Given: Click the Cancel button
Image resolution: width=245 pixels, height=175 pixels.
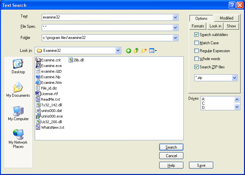Looking at the screenshot, I should (x=171, y=156).
